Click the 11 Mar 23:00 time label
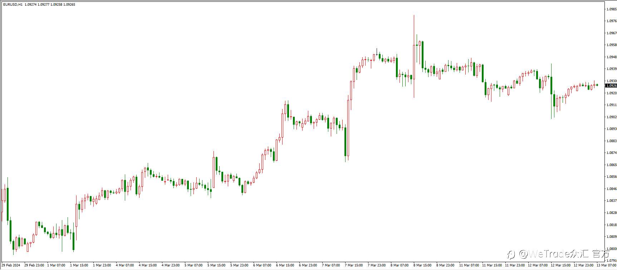 click(x=515, y=265)
